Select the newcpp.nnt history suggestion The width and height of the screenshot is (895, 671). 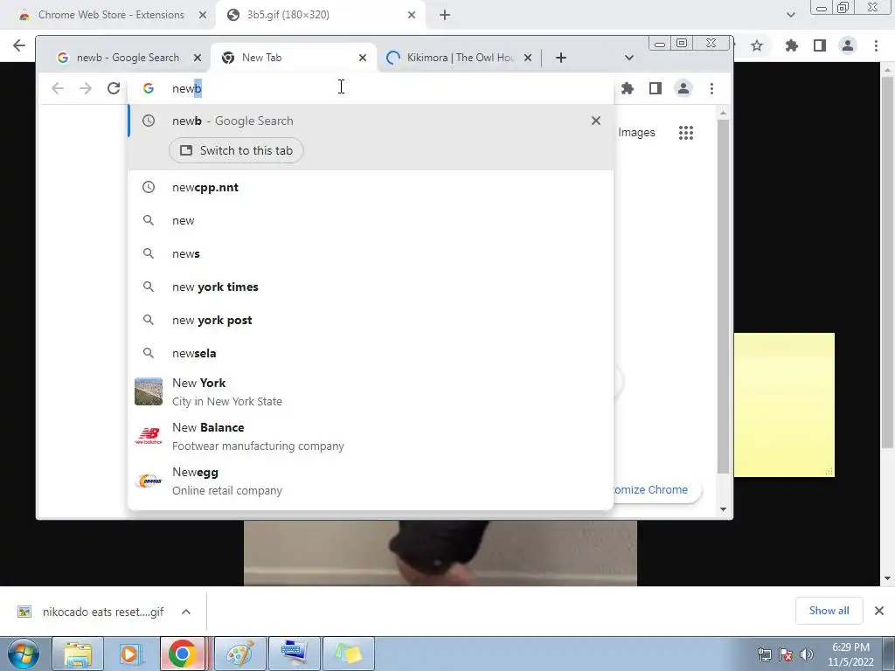click(371, 187)
